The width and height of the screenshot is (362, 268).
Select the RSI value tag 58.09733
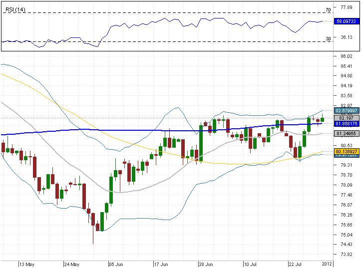click(347, 21)
